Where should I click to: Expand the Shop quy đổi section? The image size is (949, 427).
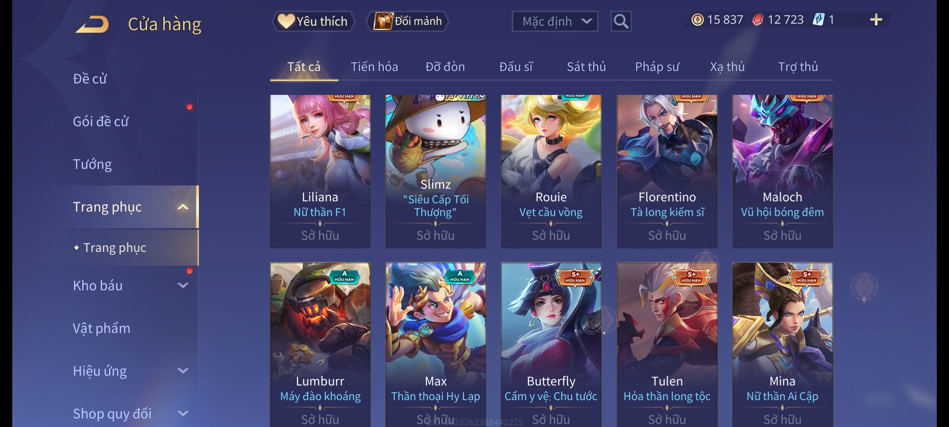pos(183,414)
